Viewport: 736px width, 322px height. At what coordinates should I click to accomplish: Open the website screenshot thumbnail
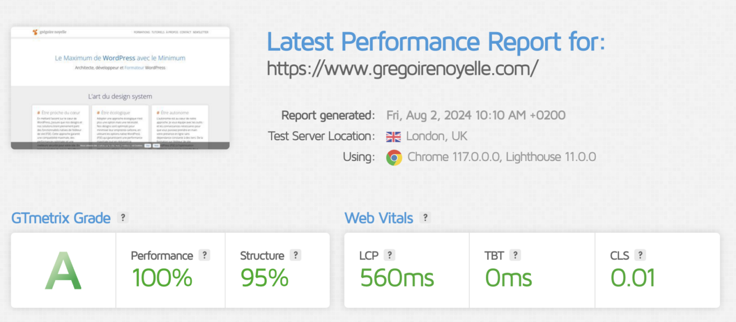pyautogui.click(x=120, y=88)
